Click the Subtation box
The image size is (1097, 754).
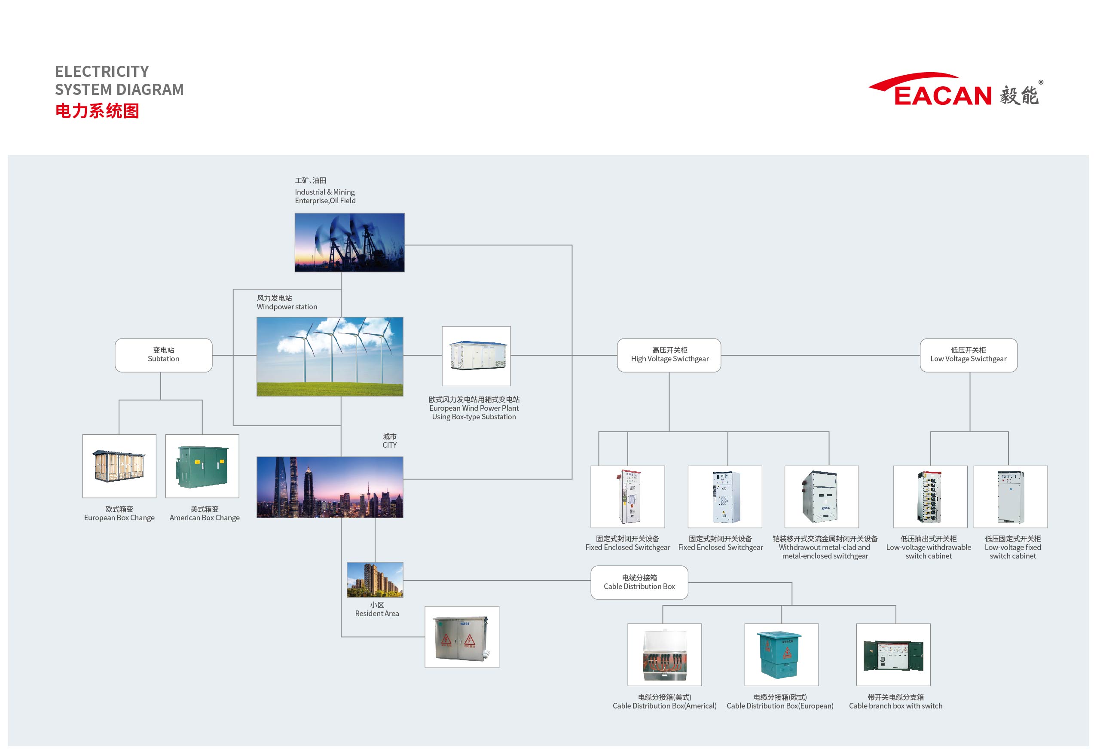(163, 355)
